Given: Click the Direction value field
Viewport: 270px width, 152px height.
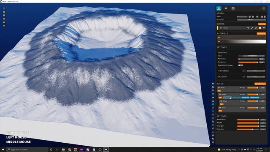Looking at the screenshot, I should [263, 129].
